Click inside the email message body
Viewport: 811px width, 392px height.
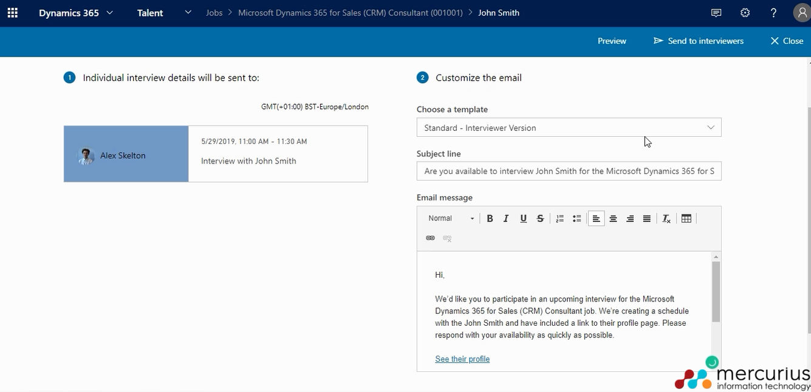564,311
